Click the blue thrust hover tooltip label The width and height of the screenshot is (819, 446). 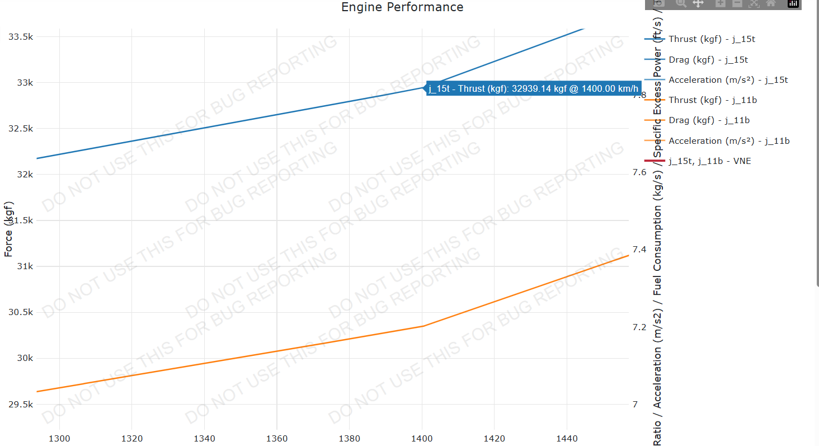[x=533, y=88]
